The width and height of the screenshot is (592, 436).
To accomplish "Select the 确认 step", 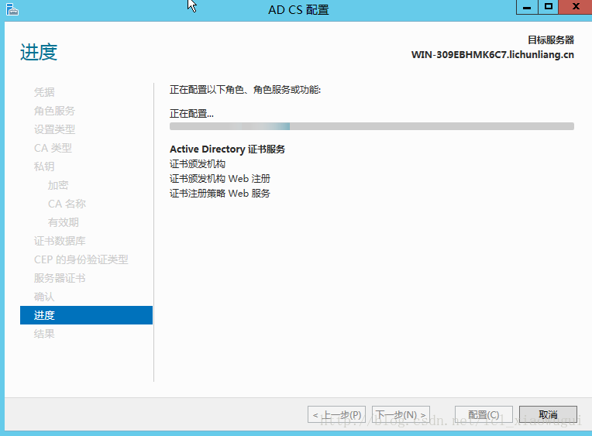I will 44,297.
